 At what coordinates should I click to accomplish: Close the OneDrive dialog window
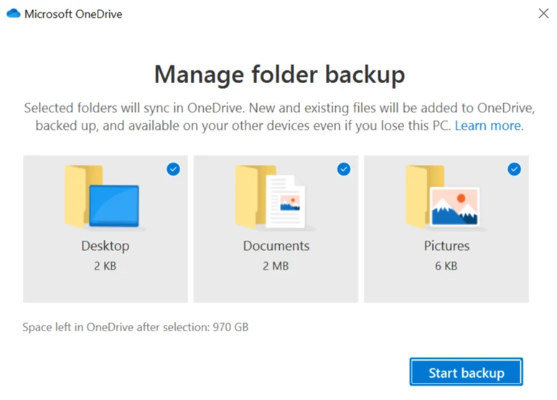click(x=543, y=14)
